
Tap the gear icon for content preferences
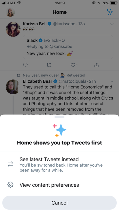pos(10,185)
